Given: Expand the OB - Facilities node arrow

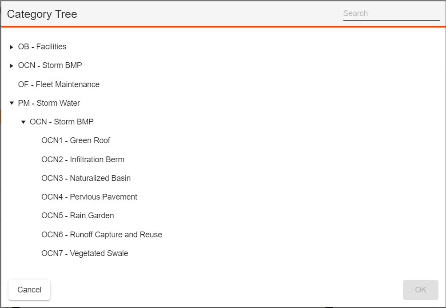Looking at the screenshot, I should (x=12, y=47).
